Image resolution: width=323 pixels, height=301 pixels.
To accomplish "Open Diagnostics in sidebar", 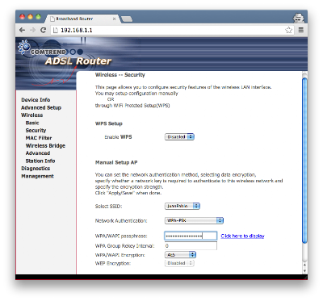I will point(36,169).
